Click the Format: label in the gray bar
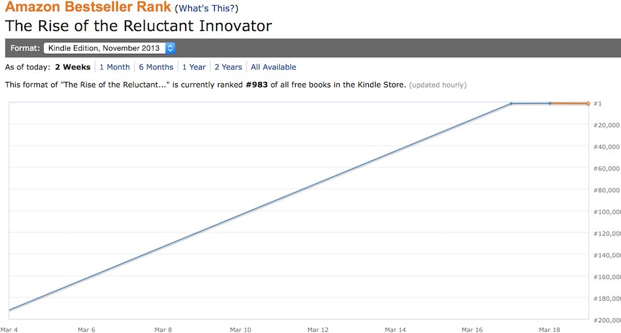This screenshot has width=621, height=333. (25, 48)
